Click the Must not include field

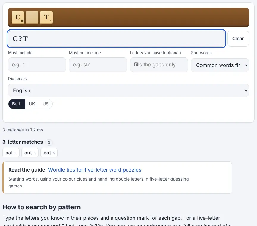coord(98,65)
